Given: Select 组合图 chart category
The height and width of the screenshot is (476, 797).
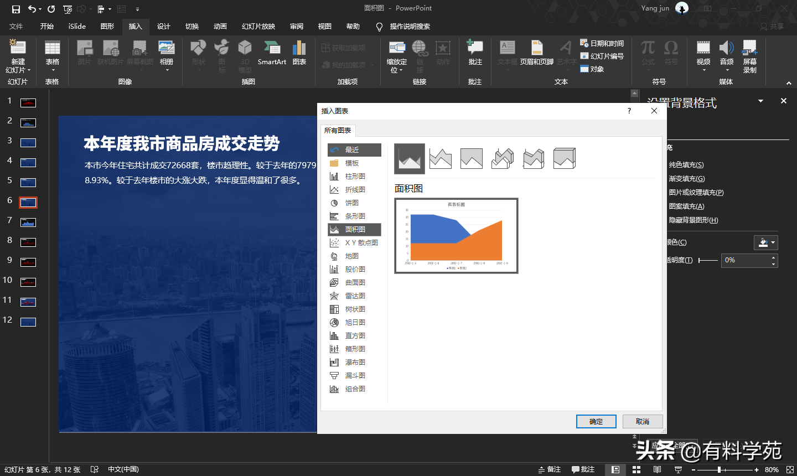Looking at the screenshot, I should coord(354,389).
